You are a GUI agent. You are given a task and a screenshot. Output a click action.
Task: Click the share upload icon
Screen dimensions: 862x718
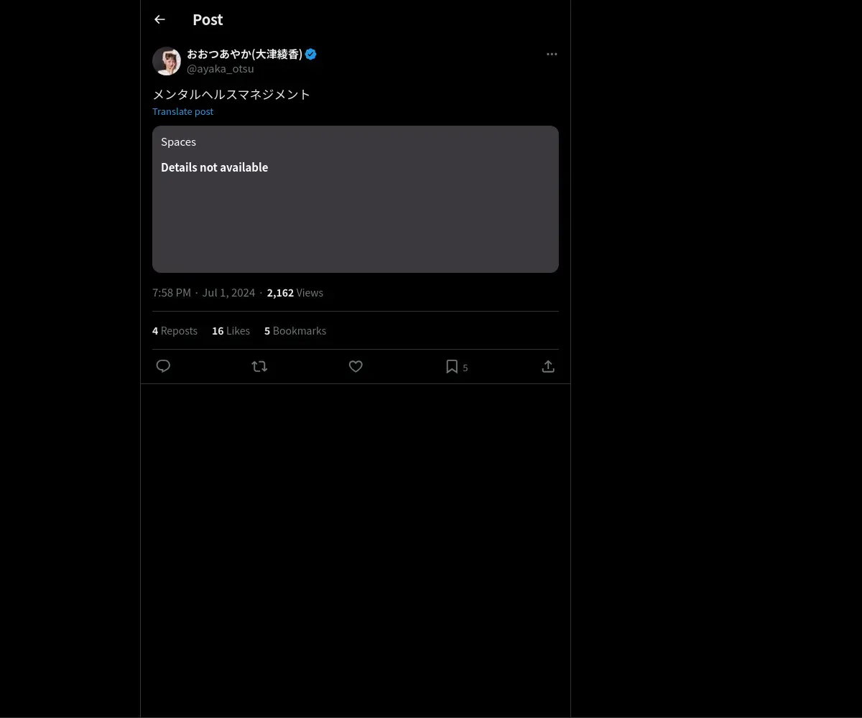[x=548, y=366]
